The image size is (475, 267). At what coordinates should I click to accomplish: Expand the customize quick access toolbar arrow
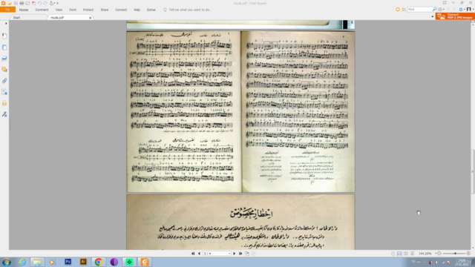click(x=58, y=3)
